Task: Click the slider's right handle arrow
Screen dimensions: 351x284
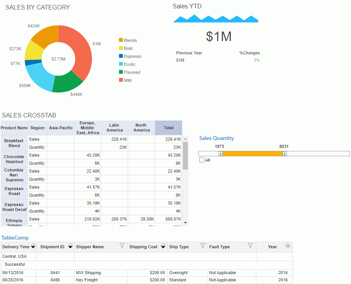Action: click(285, 154)
